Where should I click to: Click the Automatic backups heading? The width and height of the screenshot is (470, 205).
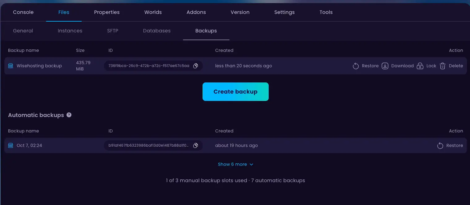36,115
